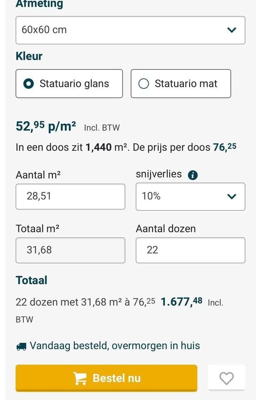Open the 10% snijverlies dropdown
The height and width of the screenshot is (400, 261).
190,196
